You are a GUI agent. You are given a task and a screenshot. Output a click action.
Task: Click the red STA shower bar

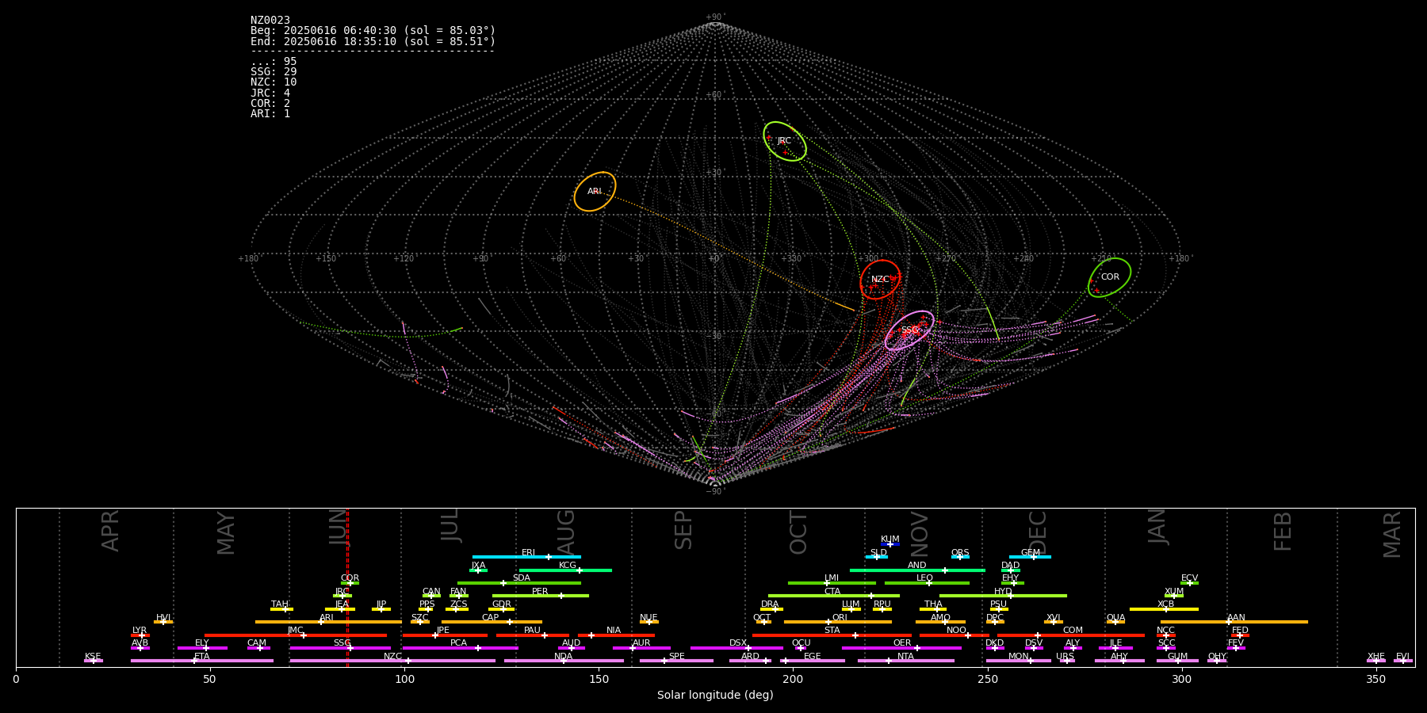tap(832, 635)
